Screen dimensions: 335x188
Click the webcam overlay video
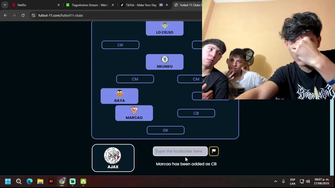point(269,50)
